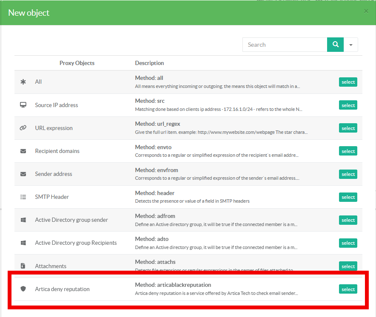Click the list icon for SMTP Header

point(23,197)
